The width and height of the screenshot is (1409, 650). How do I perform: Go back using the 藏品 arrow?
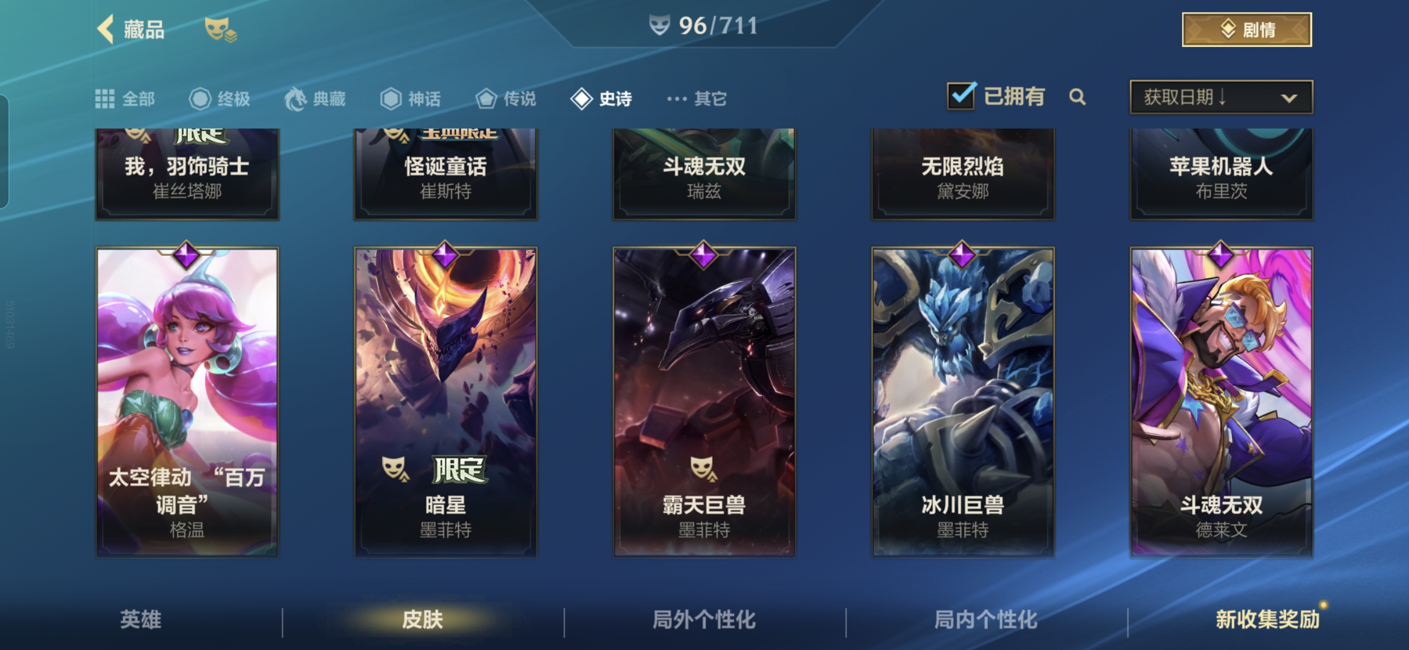pos(130,29)
